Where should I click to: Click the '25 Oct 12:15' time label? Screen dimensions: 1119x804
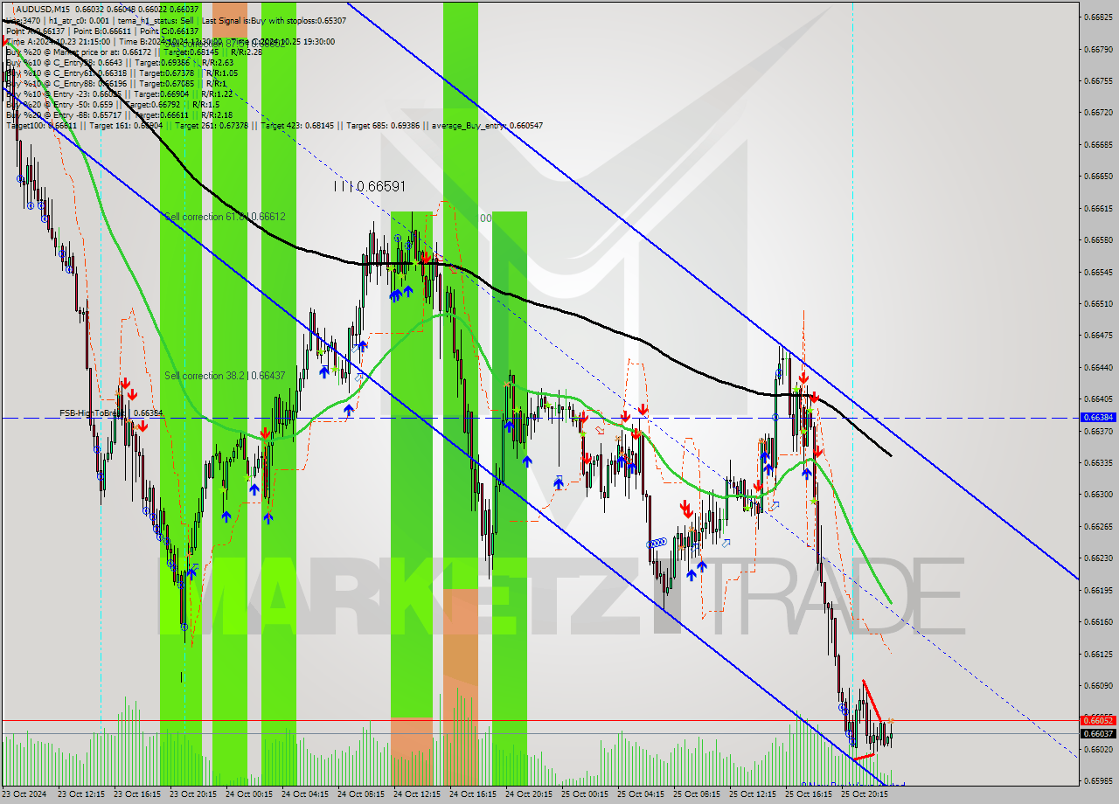753,794
